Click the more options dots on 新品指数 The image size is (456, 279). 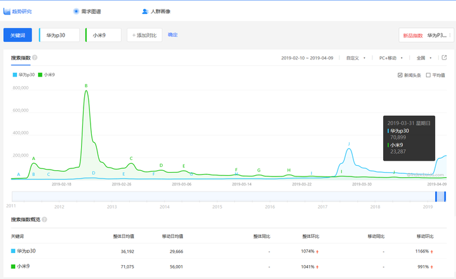click(450, 35)
